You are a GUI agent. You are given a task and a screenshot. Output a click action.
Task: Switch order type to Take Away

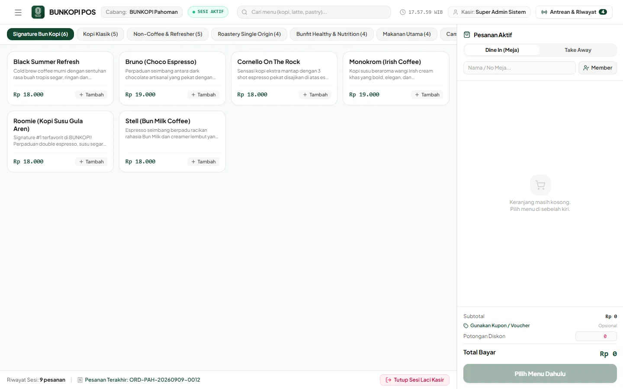tap(578, 50)
